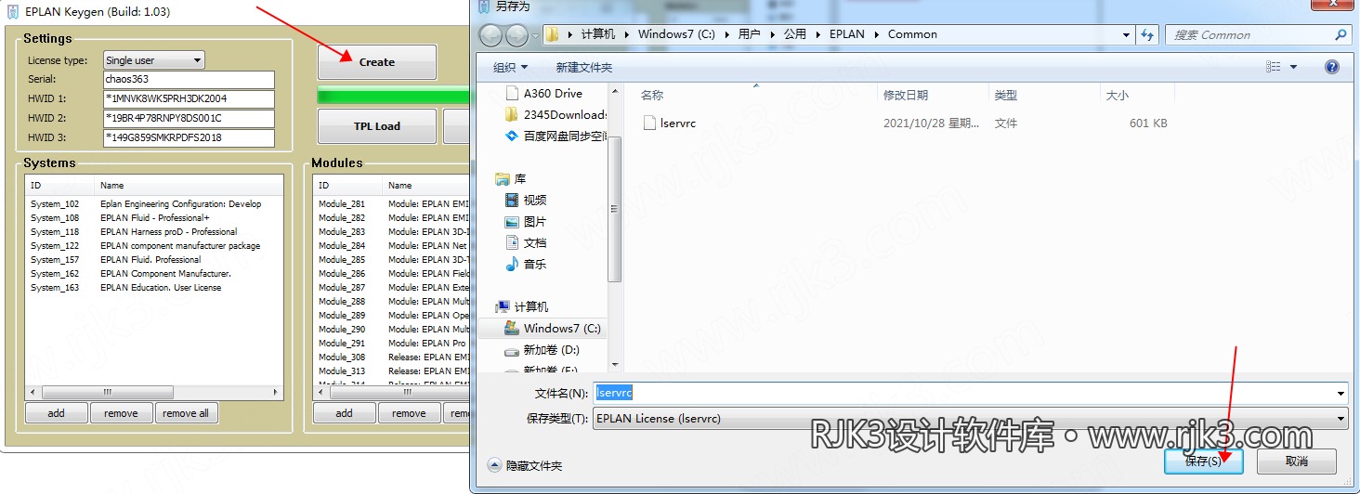Open 图片 library
Screen dimensions: 1360x494
click(x=526, y=221)
